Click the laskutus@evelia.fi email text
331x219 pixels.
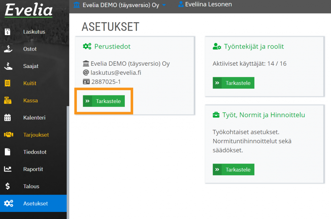(116, 72)
